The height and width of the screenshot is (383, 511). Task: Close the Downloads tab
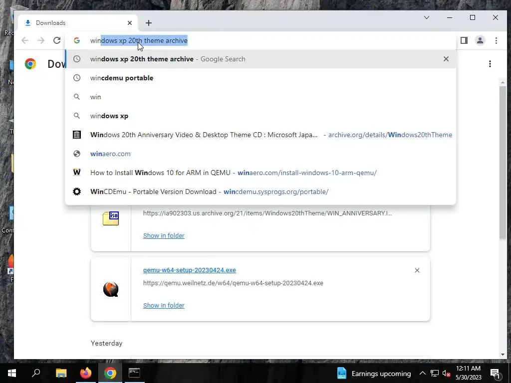[130, 23]
